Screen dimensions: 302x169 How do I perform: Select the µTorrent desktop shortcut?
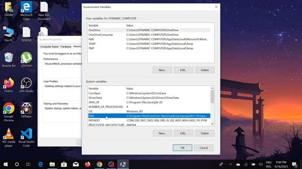(26, 60)
